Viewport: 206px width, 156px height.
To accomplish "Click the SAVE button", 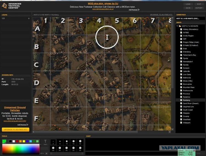I will click(188, 8).
